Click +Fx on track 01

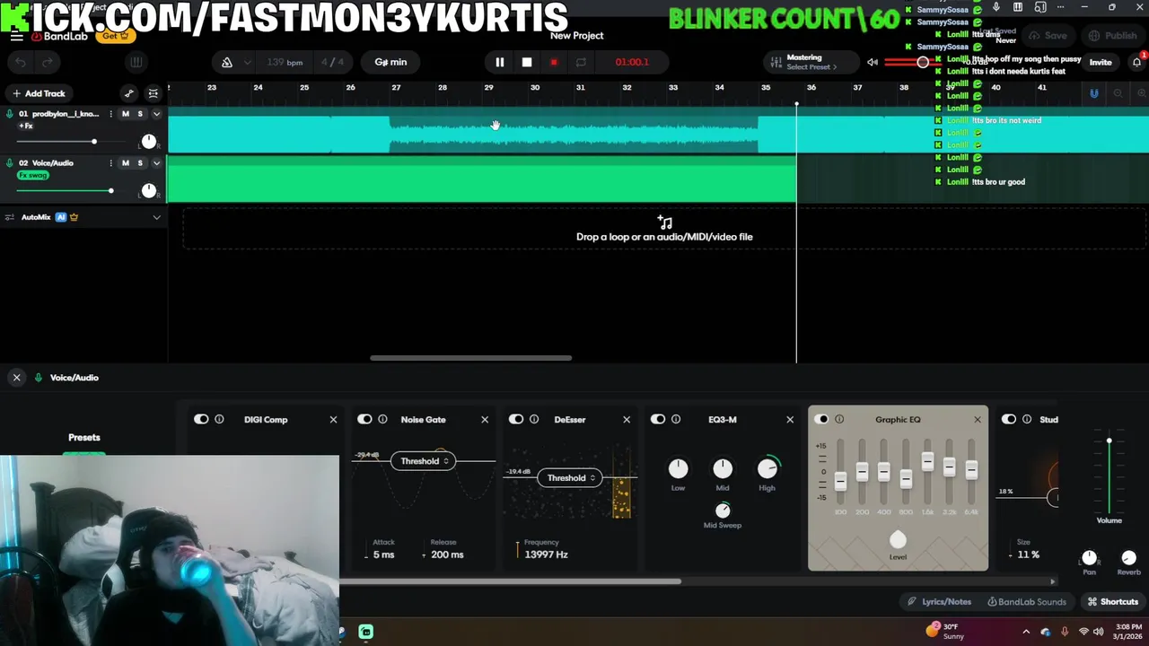26,127
